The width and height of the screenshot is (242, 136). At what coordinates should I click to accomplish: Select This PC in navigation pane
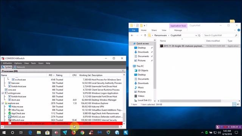[x=140, y=66]
